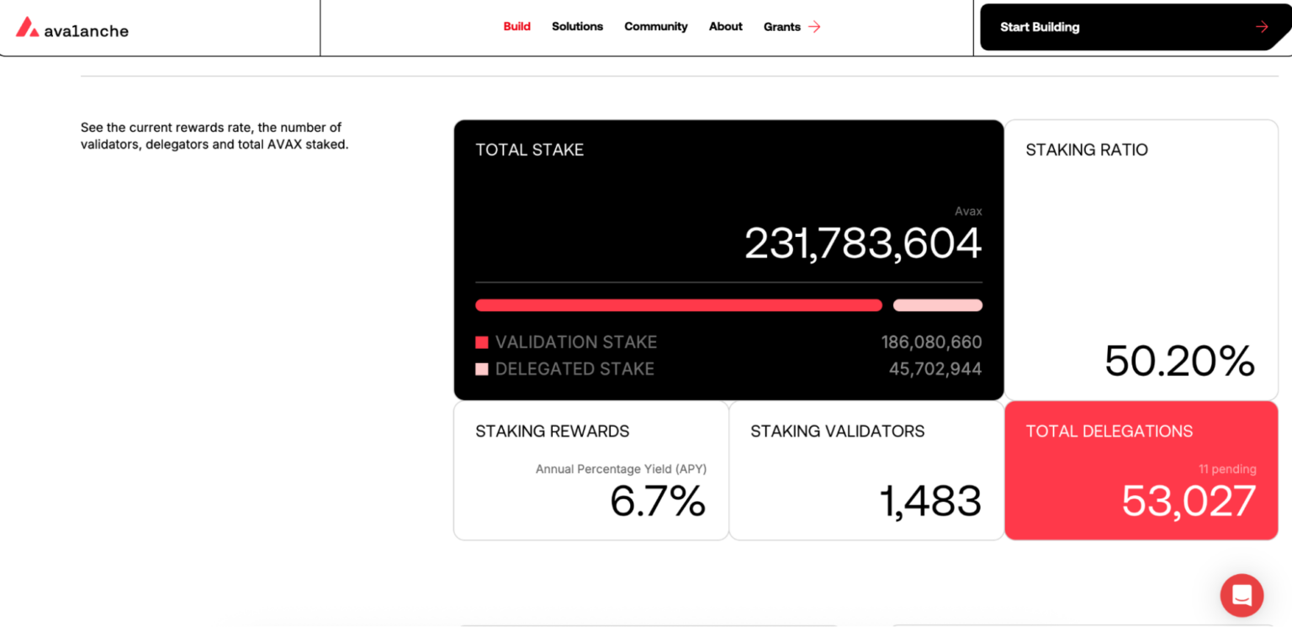
Task: Click the TOTAL DELEGATIONS heading
Action: coord(1109,431)
